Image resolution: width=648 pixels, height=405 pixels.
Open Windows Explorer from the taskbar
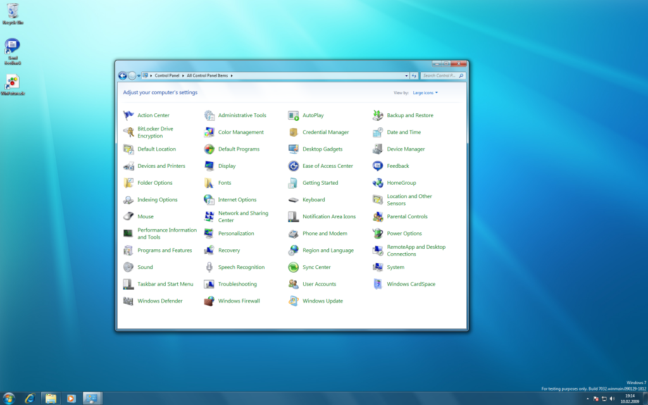(51, 399)
